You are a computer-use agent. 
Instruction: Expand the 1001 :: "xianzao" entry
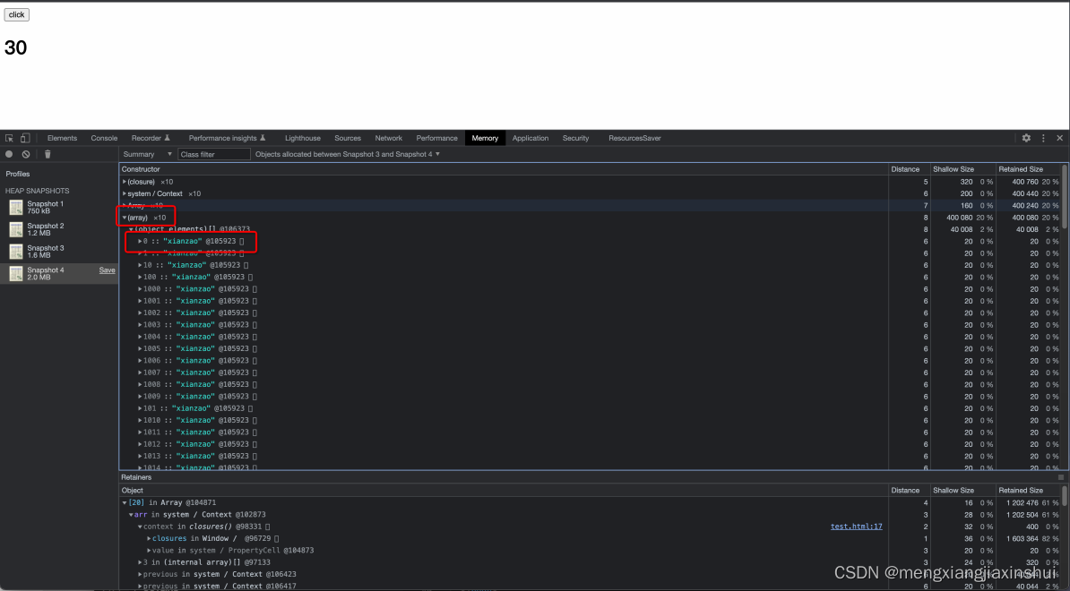tap(140, 301)
